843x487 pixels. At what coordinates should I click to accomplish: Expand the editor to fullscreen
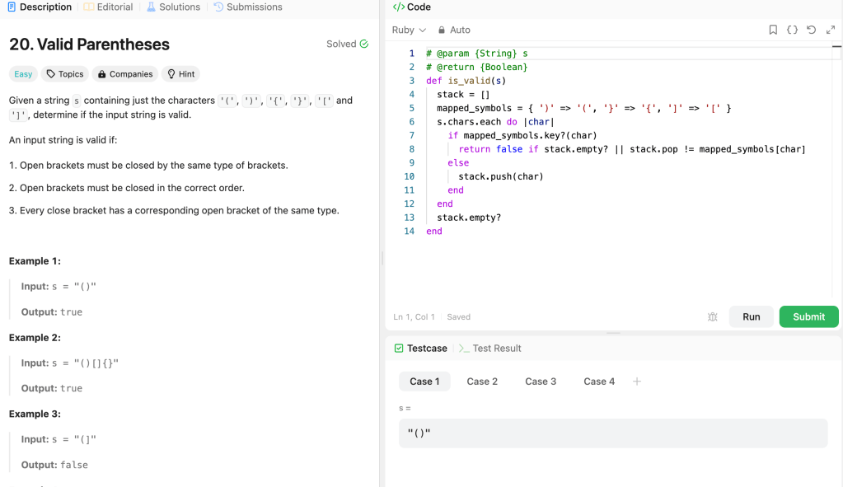coord(831,29)
